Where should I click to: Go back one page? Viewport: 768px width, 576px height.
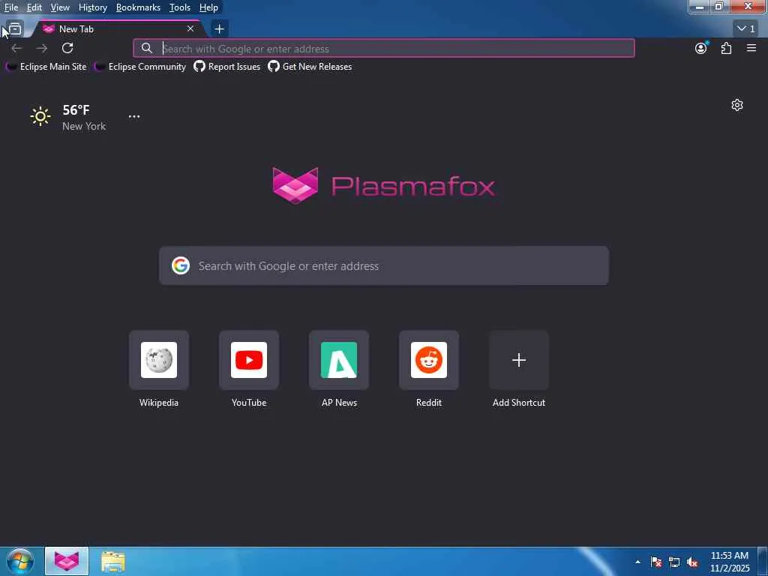click(16, 48)
